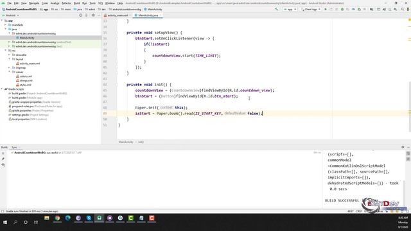Click the Debug app bug icon
The height and width of the screenshot is (231, 411).
[x=342, y=9]
